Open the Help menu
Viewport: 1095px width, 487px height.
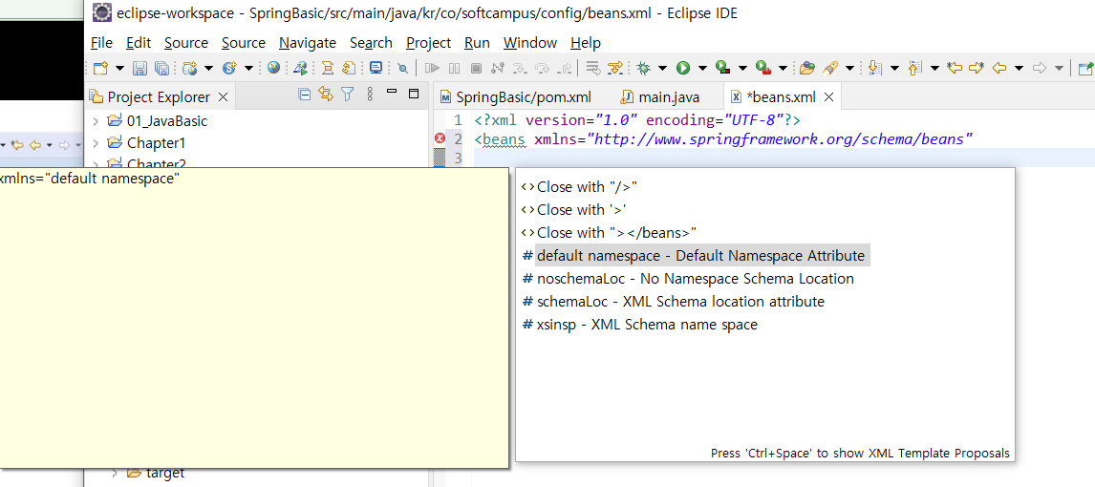(x=585, y=43)
